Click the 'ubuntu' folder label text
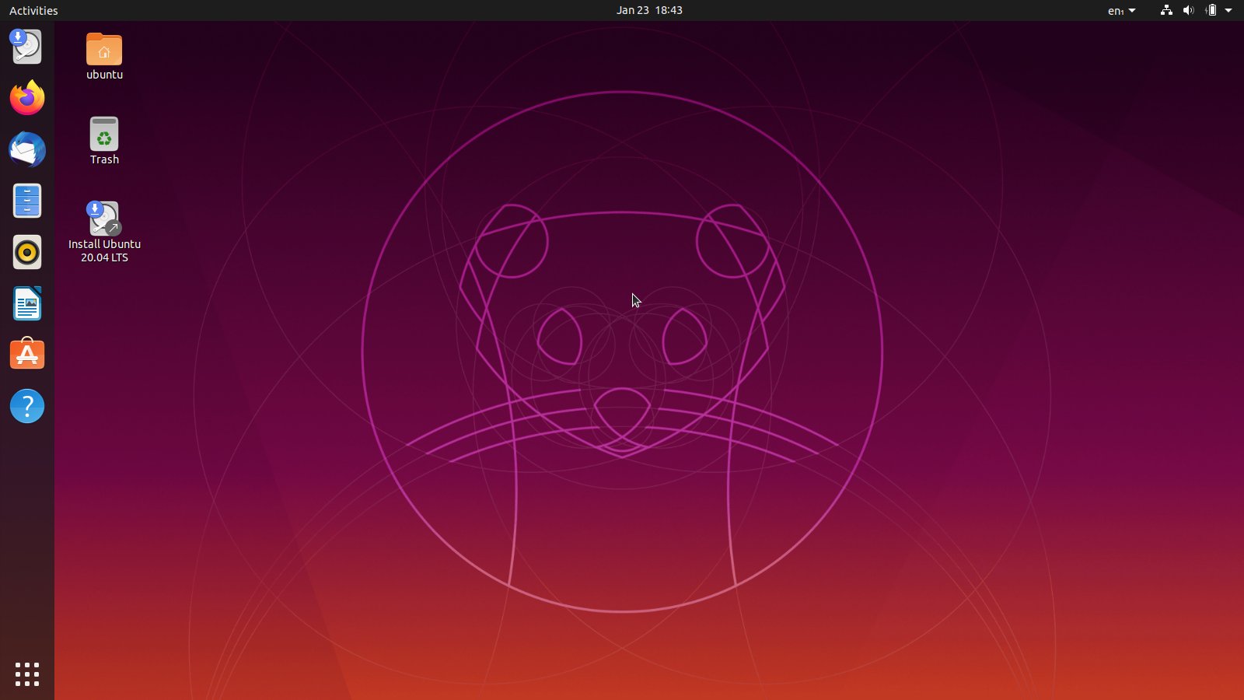Screen dimensions: 1244x700 click(104, 75)
